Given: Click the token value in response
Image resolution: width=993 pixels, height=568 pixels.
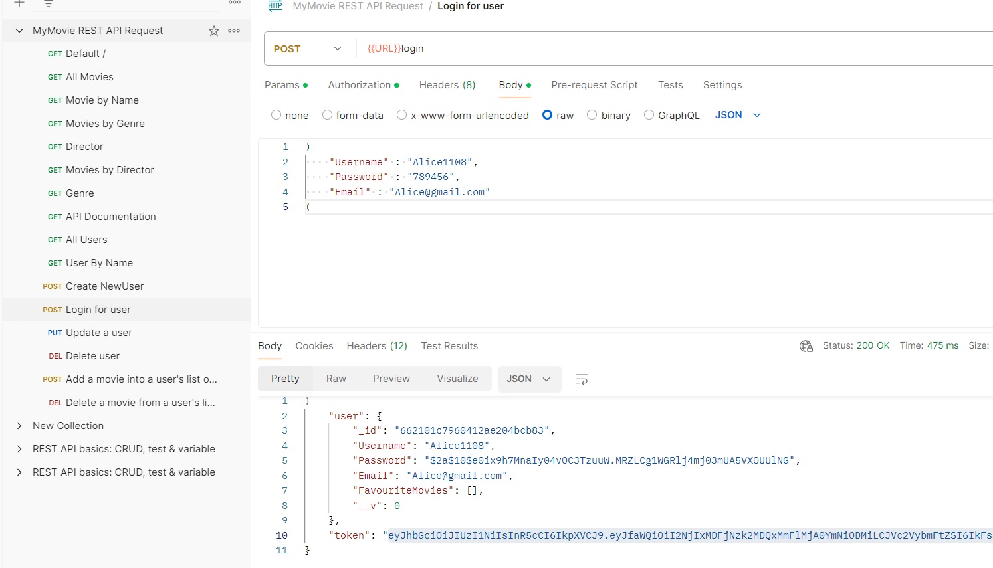Looking at the screenshot, I should tap(689, 535).
